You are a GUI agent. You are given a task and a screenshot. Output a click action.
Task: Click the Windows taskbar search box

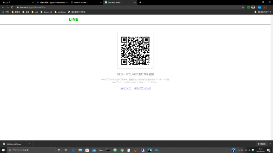[x=31, y=150]
